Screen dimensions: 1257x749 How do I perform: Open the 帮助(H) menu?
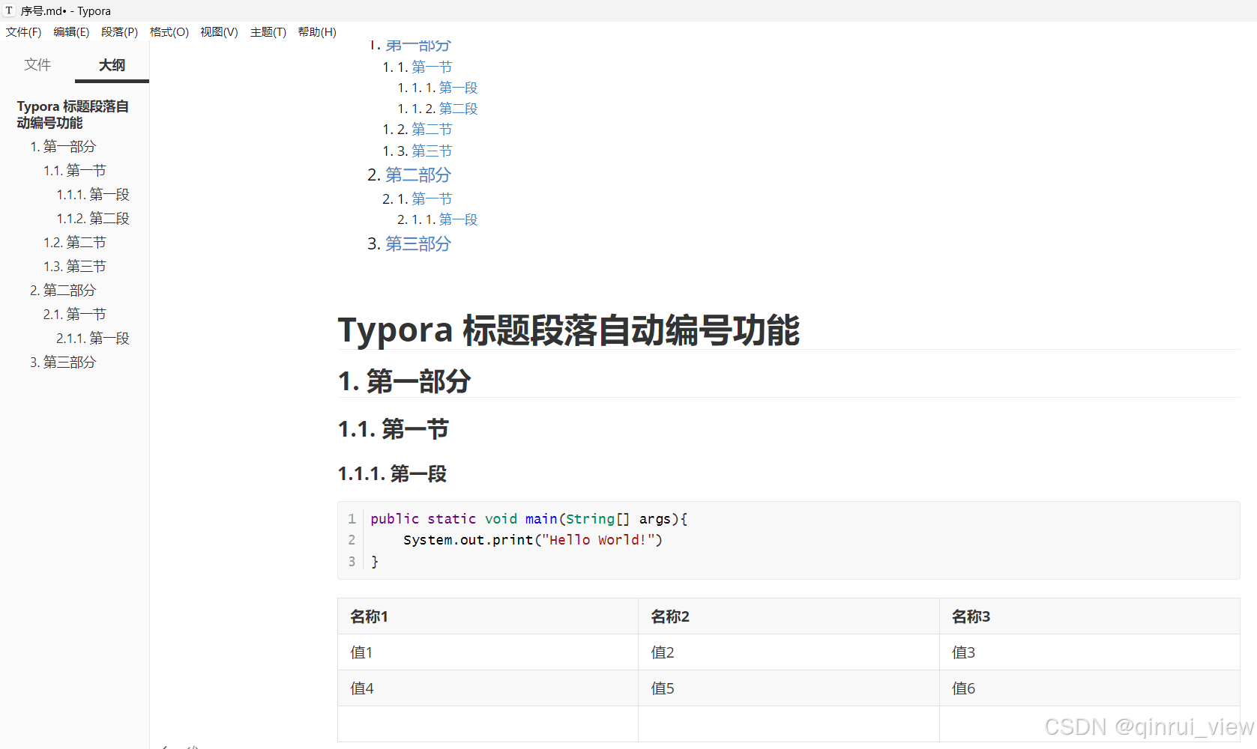tap(317, 32)
